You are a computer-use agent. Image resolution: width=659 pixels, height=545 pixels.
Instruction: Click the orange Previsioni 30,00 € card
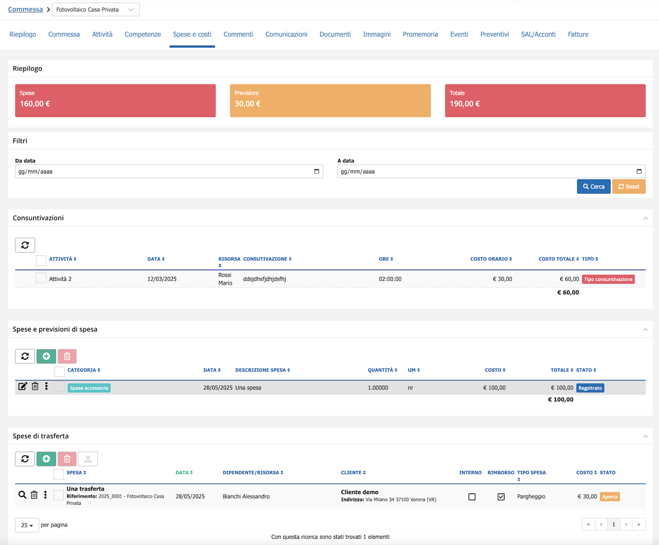(330, 101)
